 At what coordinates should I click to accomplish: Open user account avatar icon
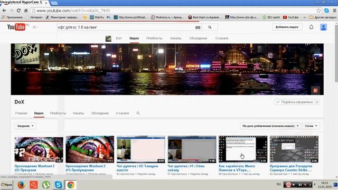tap(323, 27)
